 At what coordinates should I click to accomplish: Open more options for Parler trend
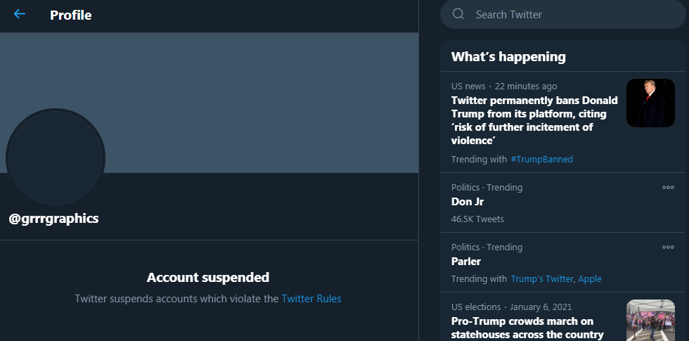point(668,247)
